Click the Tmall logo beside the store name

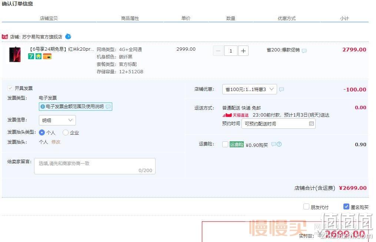pos(5,37)
